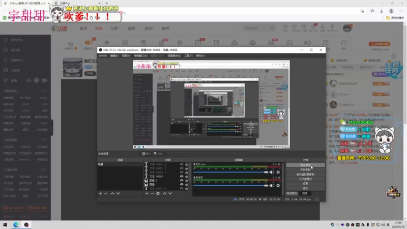This screenshot has height=229, width=407.
Task: Open source properties with the gear icon under the sources list
Action: click(158, 193)
